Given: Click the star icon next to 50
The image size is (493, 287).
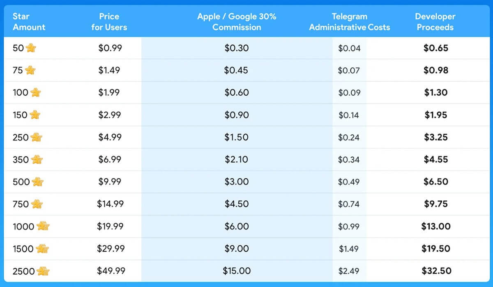Looking at the screenshot, I should (x=31, y=48).
